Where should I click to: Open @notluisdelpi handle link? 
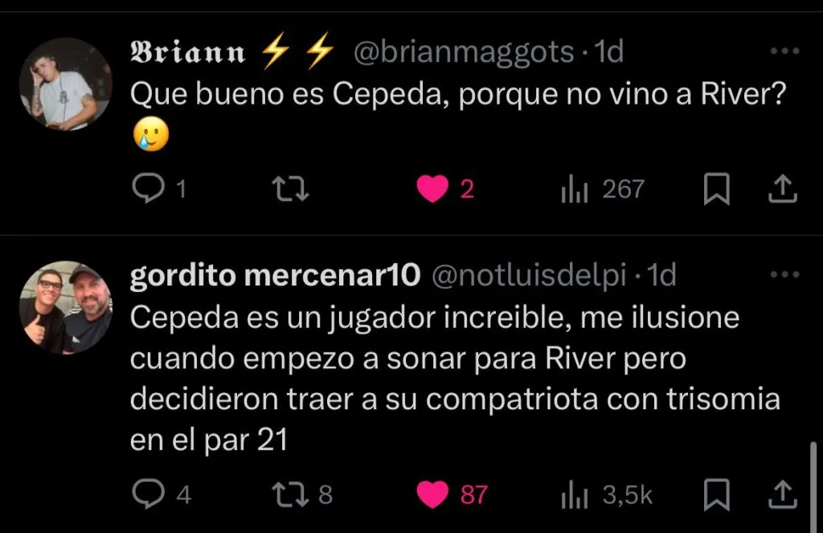pos(529,275)
